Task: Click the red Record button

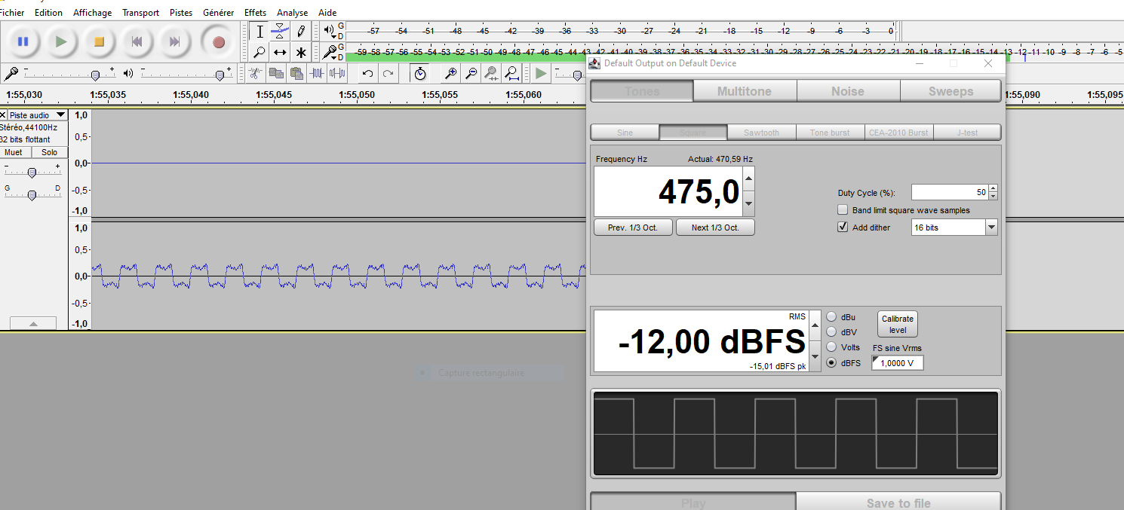Action: coord(219,41)
